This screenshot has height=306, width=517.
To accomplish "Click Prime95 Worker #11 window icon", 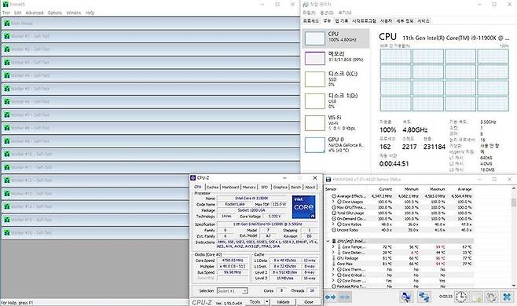I will click(6, 167).
